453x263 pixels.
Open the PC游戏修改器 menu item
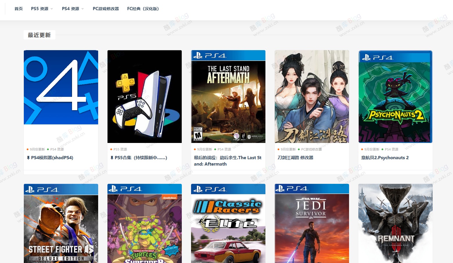106,9
